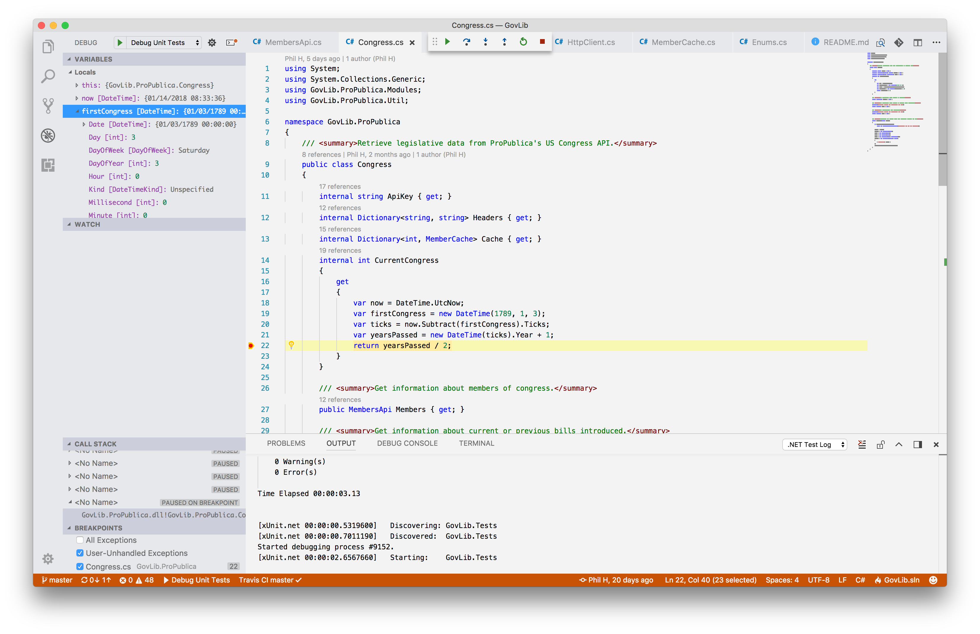Viewport: 980px width, 634px height.
Task: Clear the output panel log
Action: point(862,445)
